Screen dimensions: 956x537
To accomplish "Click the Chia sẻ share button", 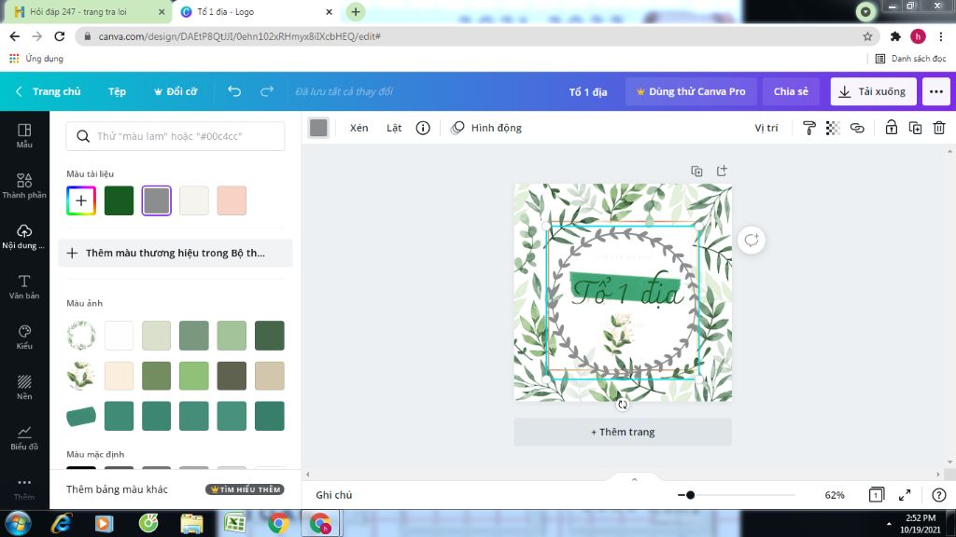I will tap(791, 91).
